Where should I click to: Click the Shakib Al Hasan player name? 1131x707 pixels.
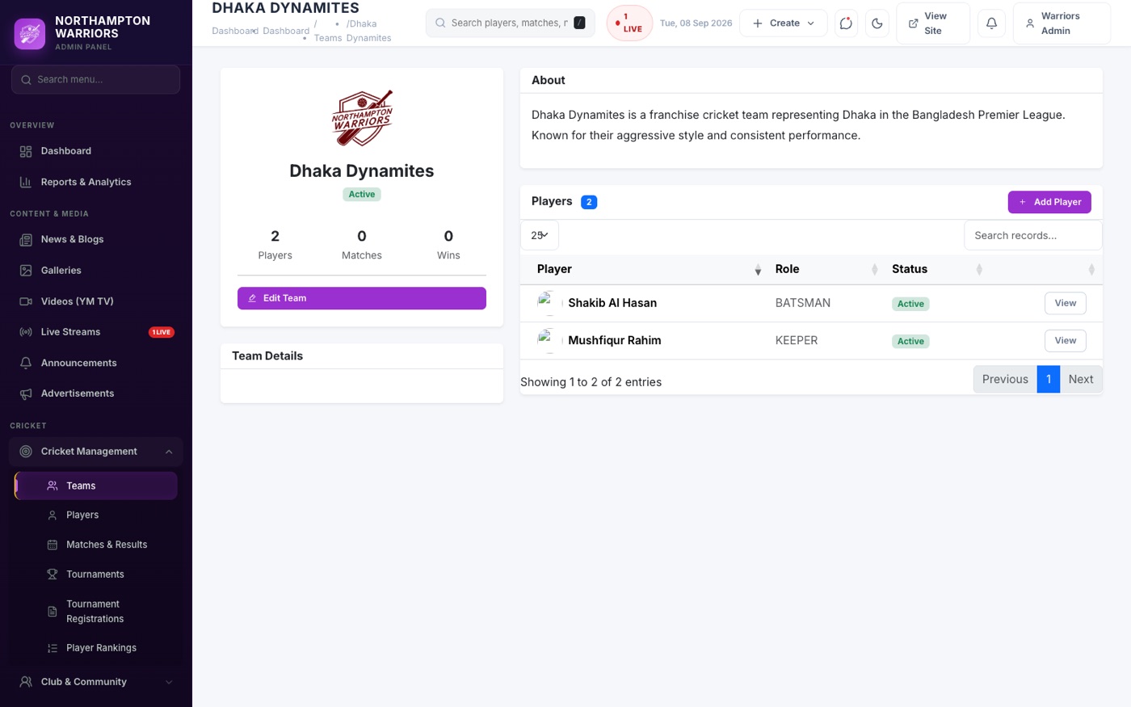tap(612, 303)
